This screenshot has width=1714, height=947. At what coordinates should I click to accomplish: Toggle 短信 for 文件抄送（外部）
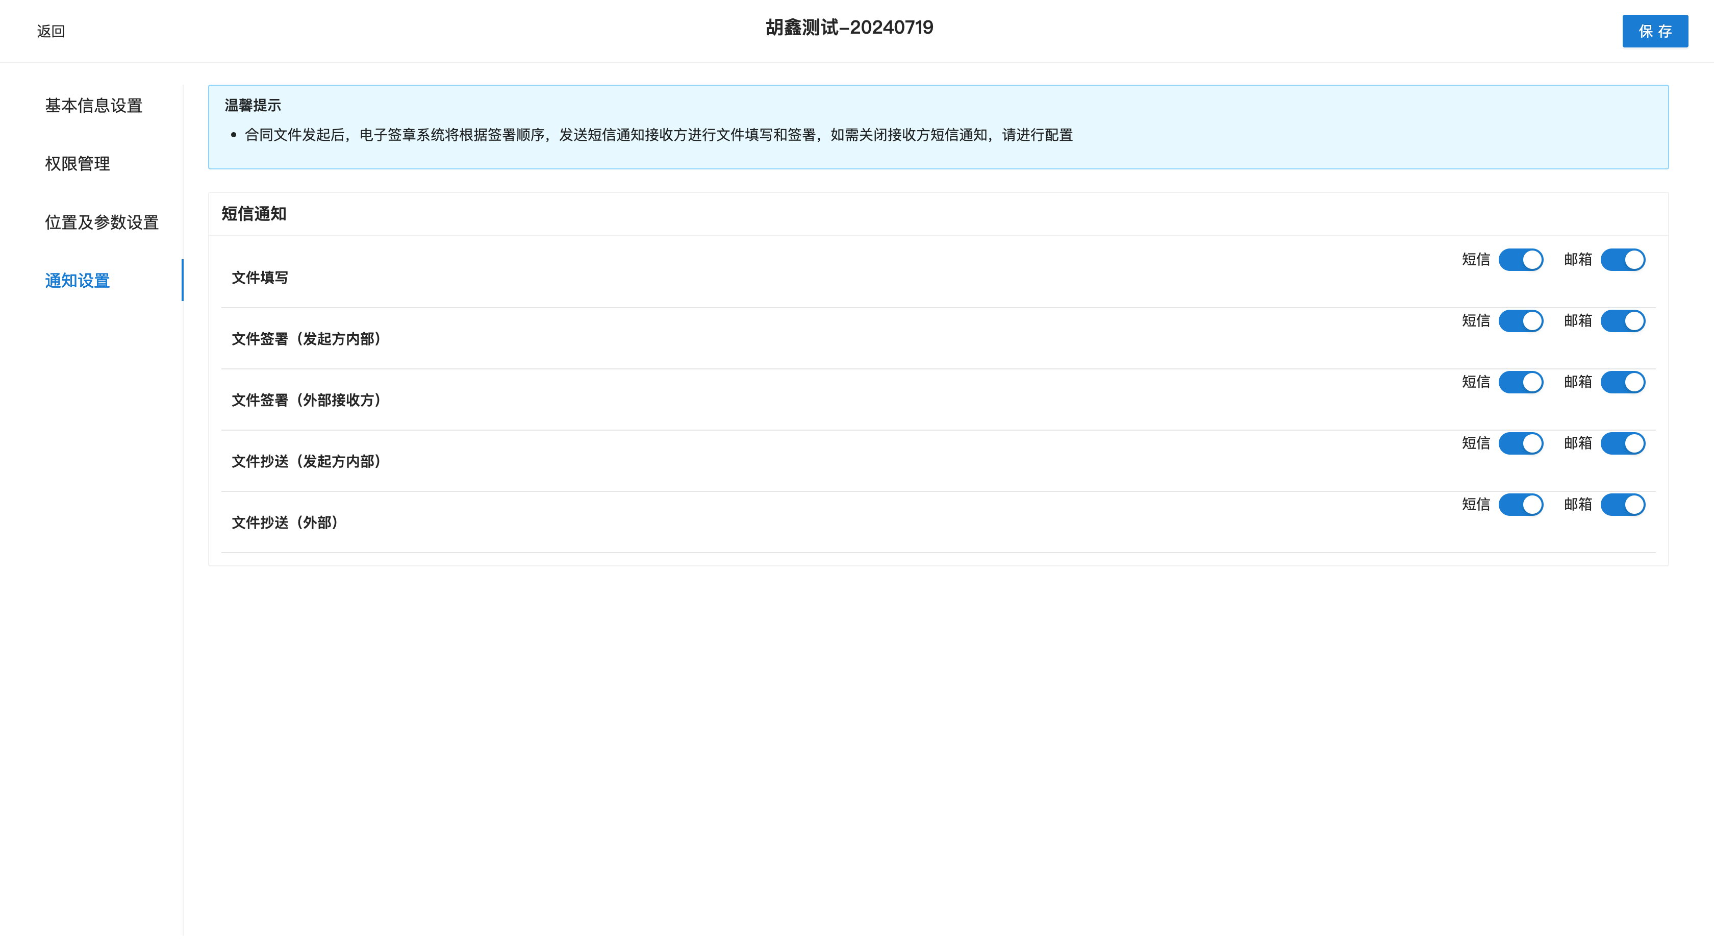(1520, 505)
